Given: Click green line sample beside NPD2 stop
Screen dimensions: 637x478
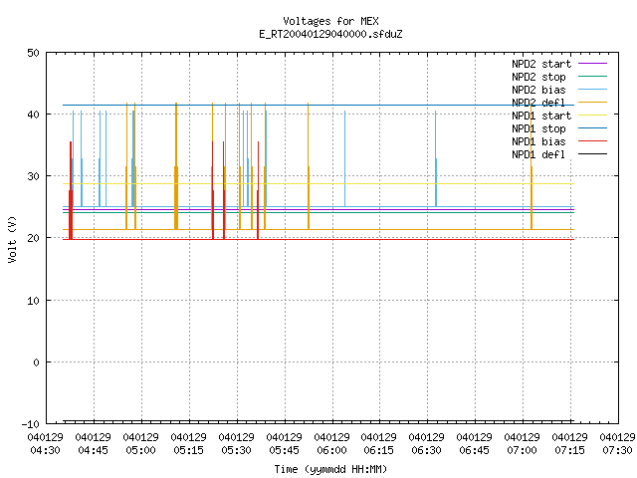Looking at the screenshot, I should (592, 77).
